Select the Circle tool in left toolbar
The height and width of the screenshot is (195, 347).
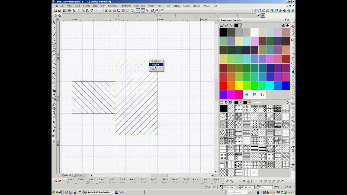(54, 43)
